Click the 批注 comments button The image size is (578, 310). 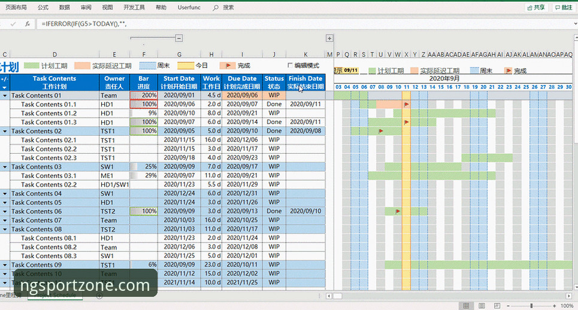click(564, 7)
